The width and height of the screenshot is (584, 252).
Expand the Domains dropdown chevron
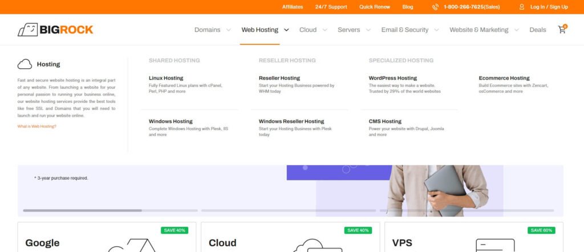(228, 30)
